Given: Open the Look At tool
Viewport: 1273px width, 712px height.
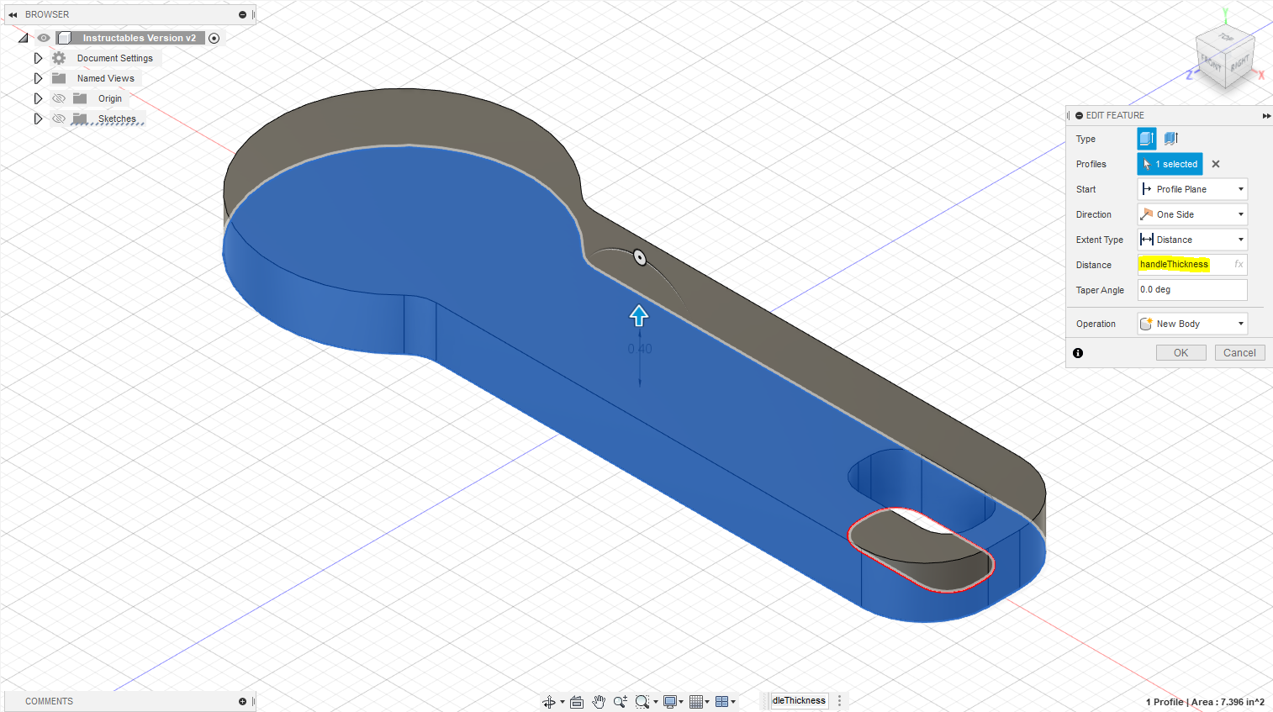Looking at the screenshot, I should [x=576, y=700].
